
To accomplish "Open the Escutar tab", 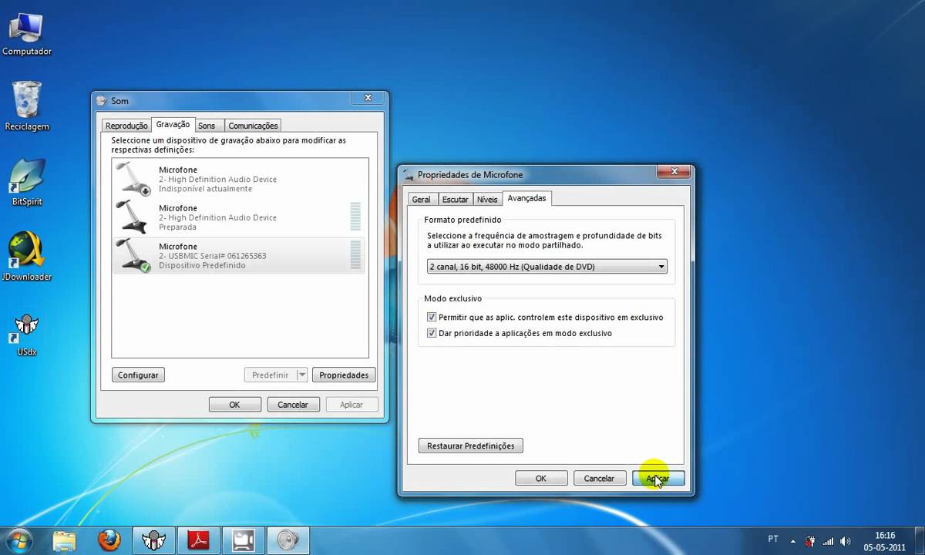I will point(455,200).
